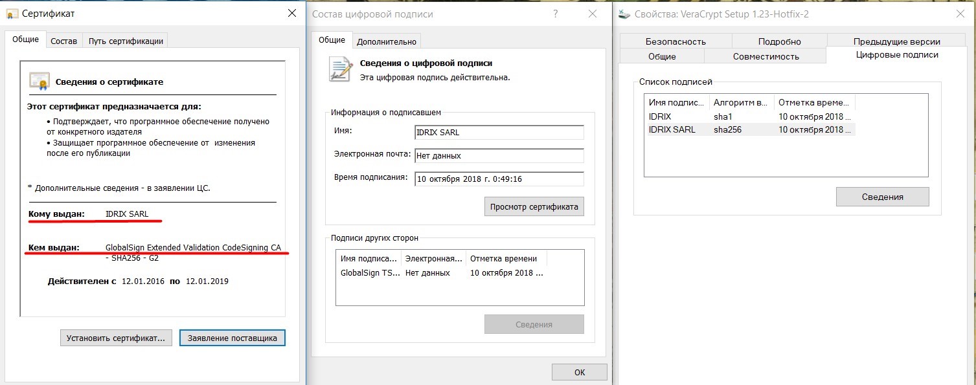This screenshot has height=385, width=976.
Task: Switch to the Состав tab
Action: 63,41
